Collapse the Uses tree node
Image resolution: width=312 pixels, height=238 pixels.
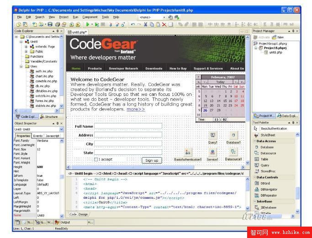pos(21,66)
